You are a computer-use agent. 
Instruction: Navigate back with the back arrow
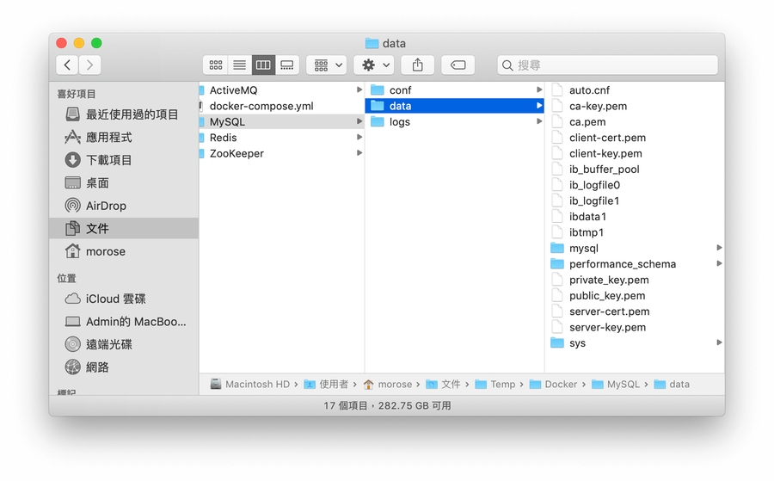coord(67,65)
